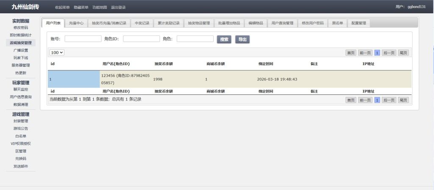Click 前一页 in the pager below the table

point(365,100)
